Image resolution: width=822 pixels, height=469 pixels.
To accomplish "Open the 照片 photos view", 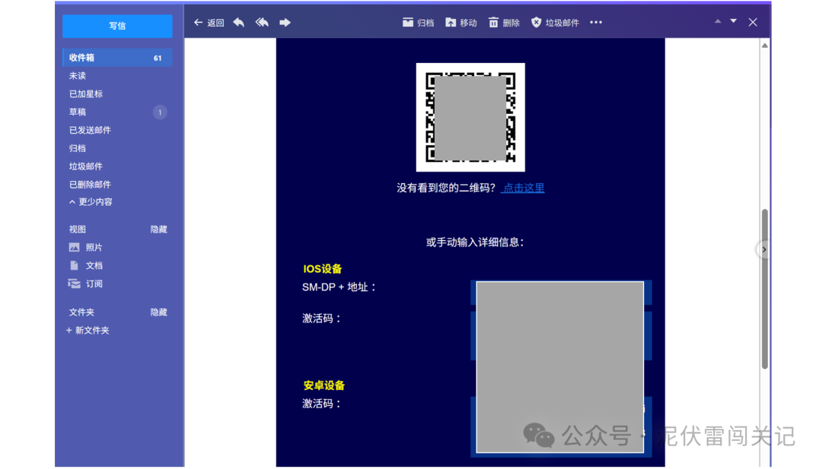I will click(86, 248).
